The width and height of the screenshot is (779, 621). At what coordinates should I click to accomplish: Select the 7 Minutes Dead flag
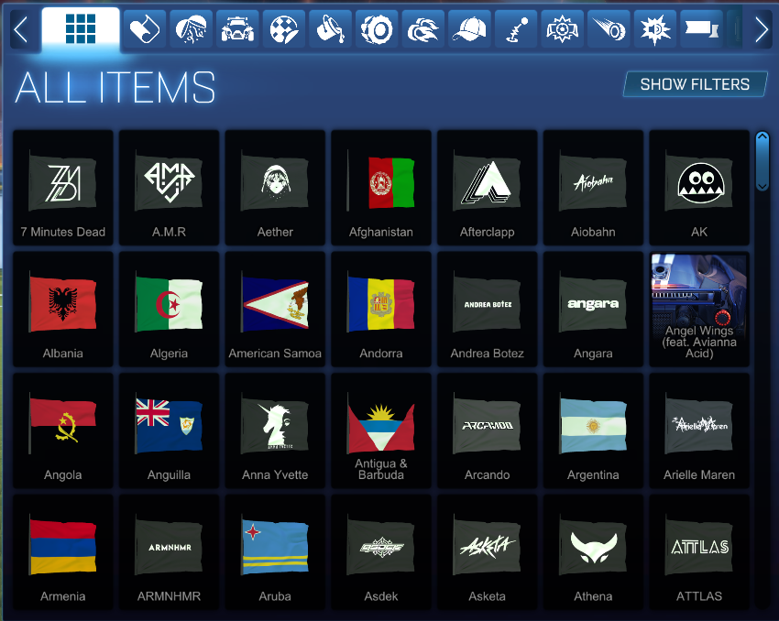tap(63, 188)
